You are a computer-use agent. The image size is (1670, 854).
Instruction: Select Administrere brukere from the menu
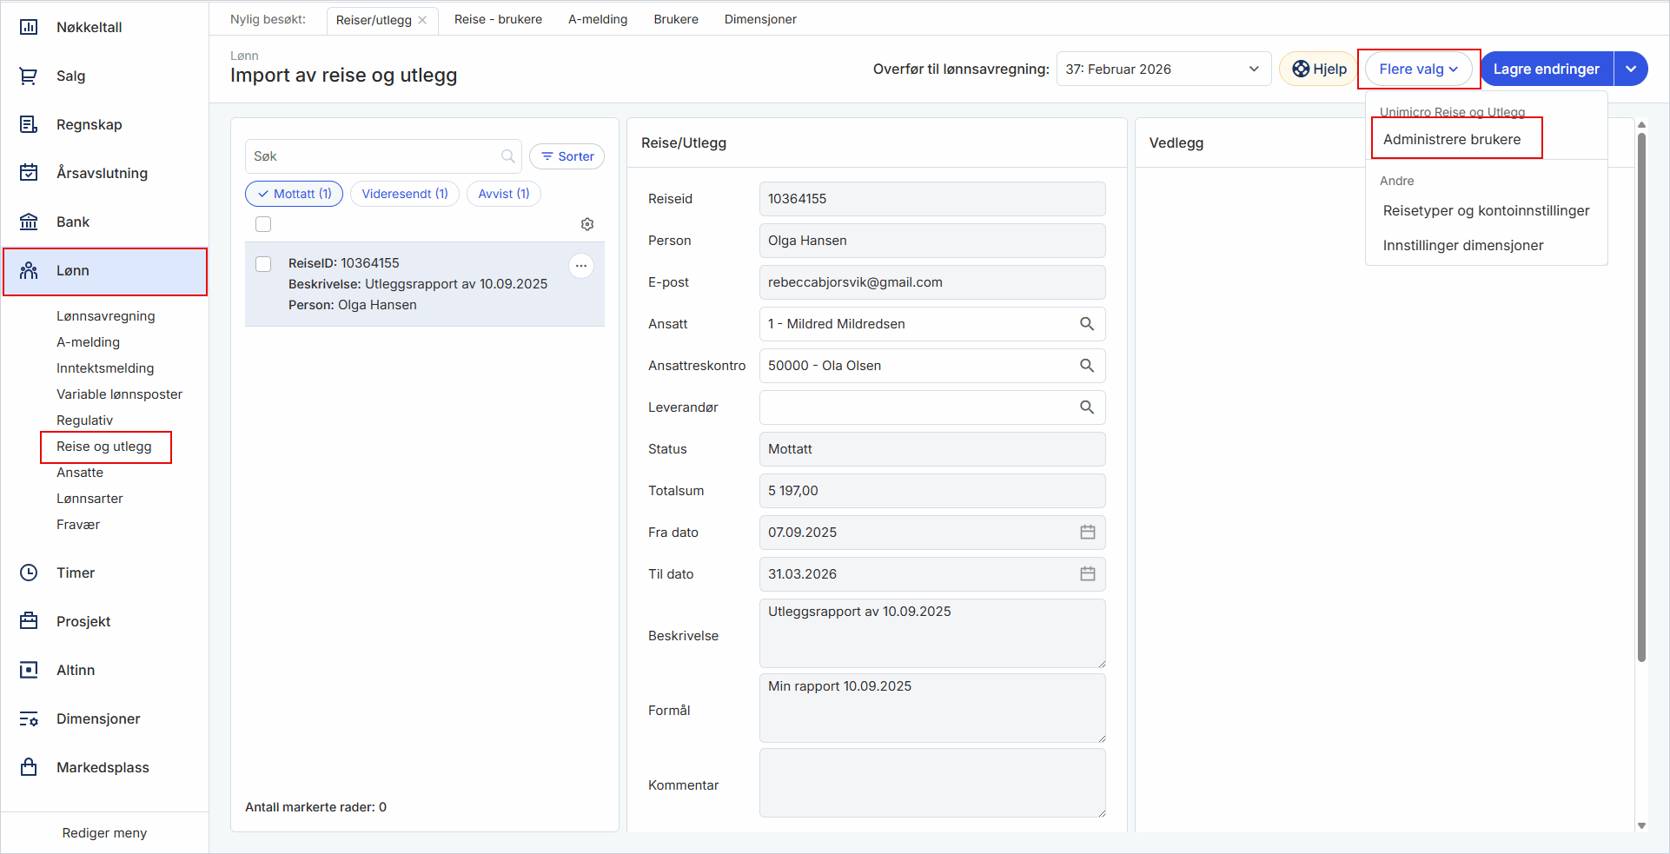click(x=1451, y=140)
